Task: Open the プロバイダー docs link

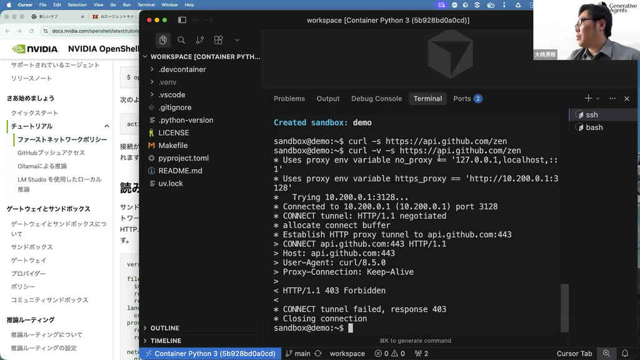Action: [x=28, y=274]
